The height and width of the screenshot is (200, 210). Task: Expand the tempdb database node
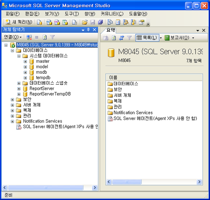(25, 78)
